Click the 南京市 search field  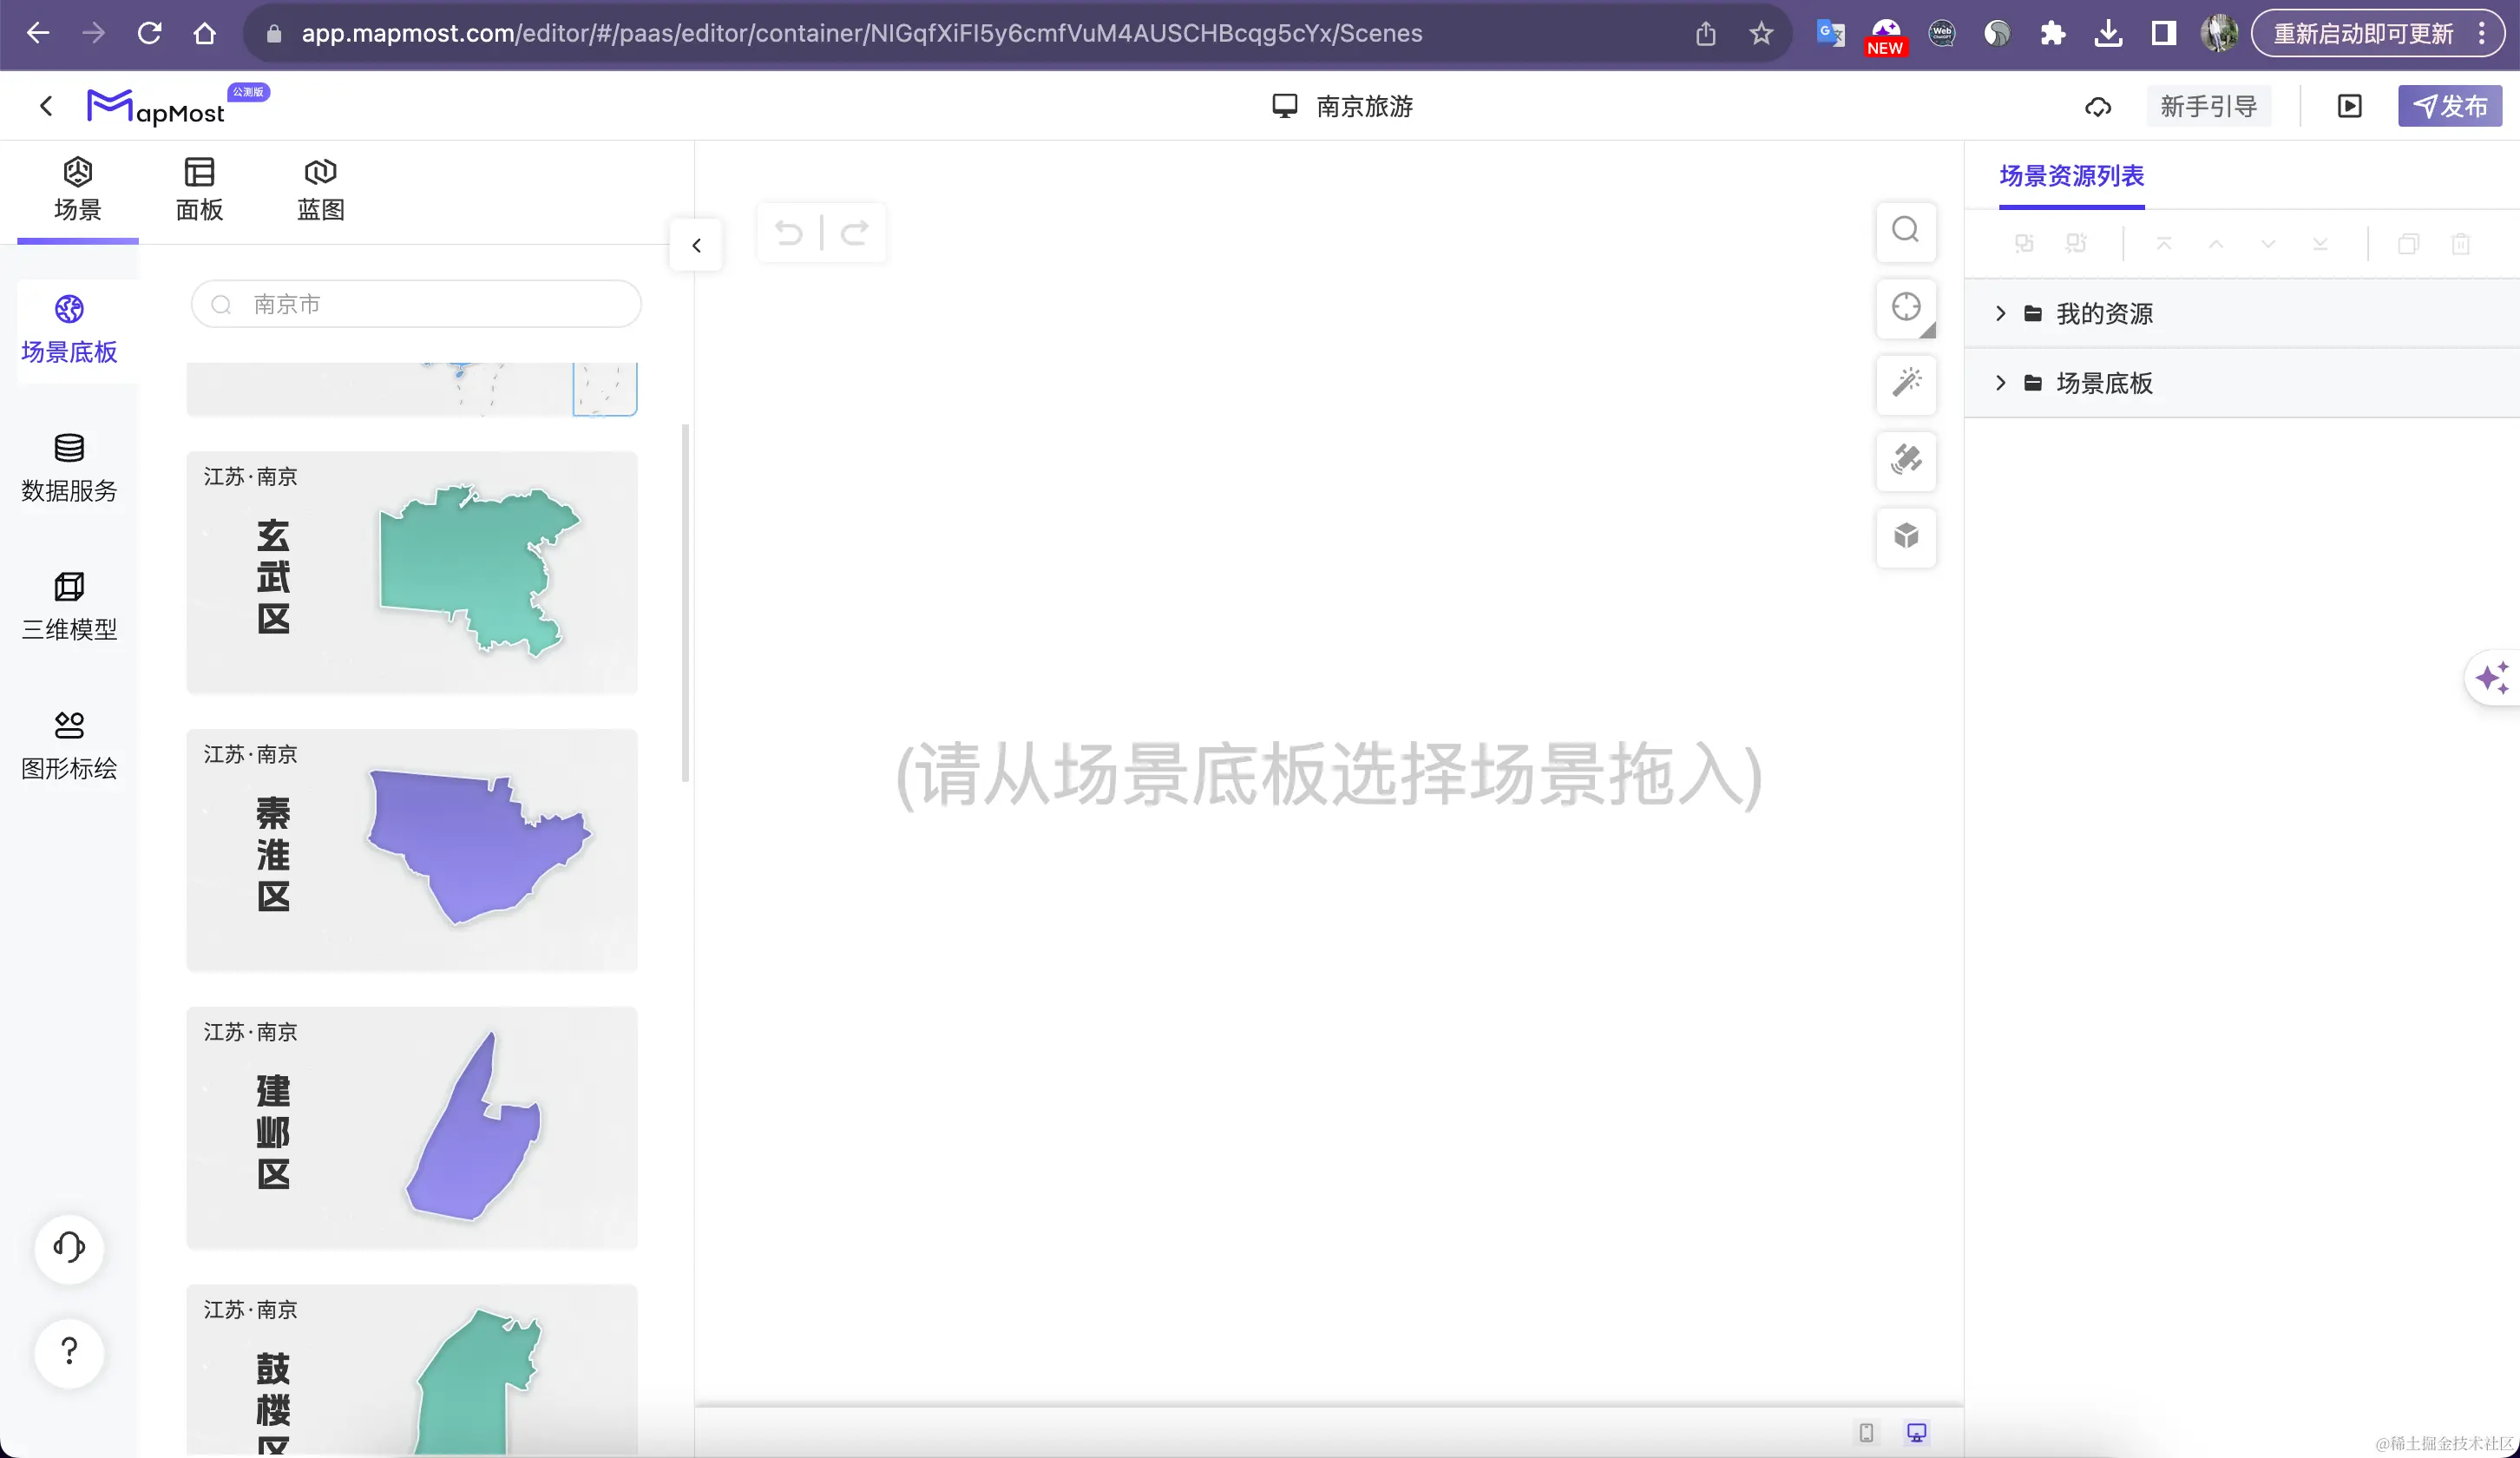click(416, 304)
